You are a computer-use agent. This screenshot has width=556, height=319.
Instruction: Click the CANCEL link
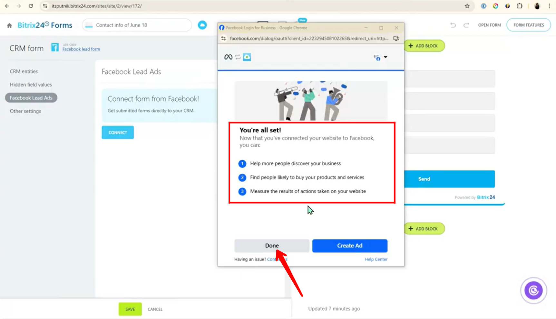[x=155, y=309]
